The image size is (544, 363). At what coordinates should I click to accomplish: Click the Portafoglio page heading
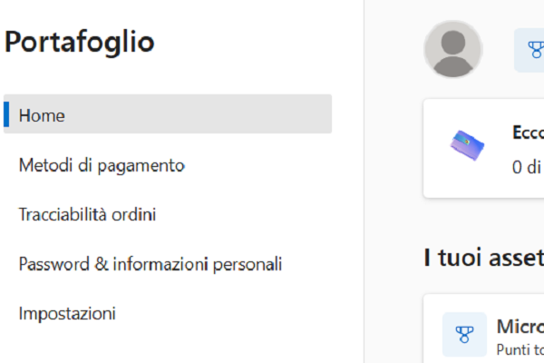(x=80, y=41)
